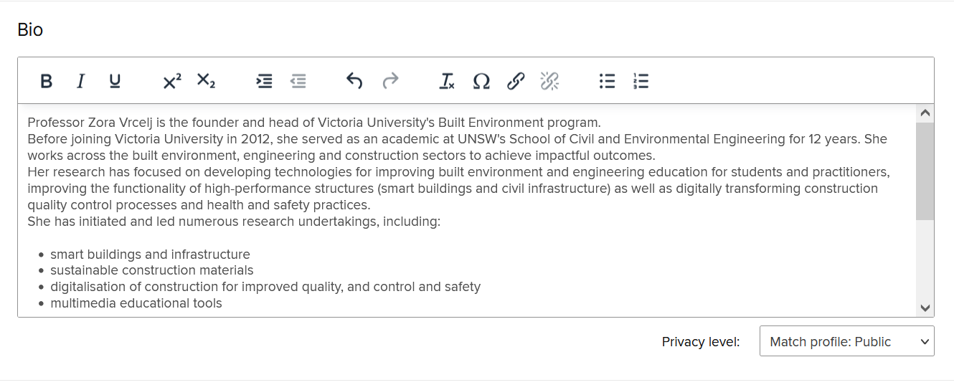Toggle underline formatting
Viewport: 954px width, 390px height.
pyautogui.click(x=115, y=81)
